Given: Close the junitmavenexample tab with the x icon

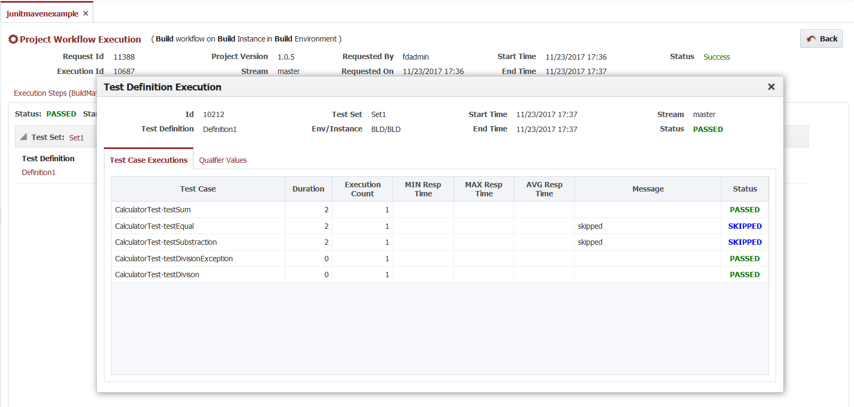Looking at the screenshot, I should tap(86, 13).
